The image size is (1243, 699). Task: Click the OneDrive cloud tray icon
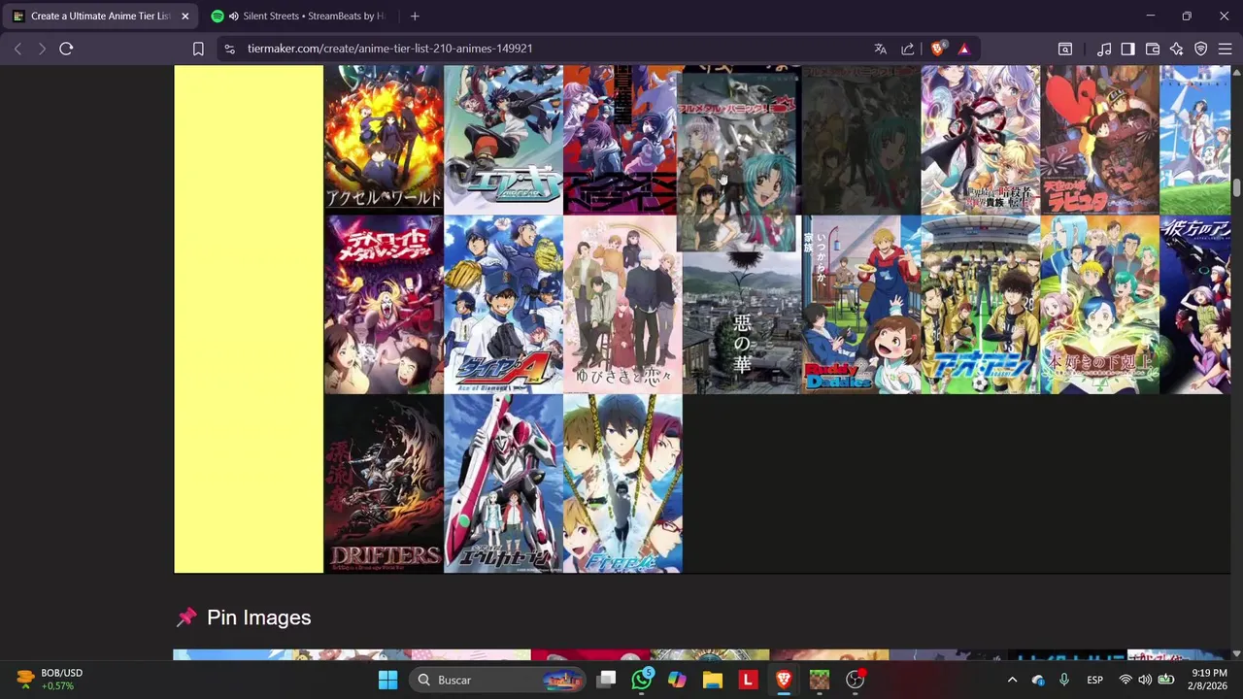[1038, 680]
